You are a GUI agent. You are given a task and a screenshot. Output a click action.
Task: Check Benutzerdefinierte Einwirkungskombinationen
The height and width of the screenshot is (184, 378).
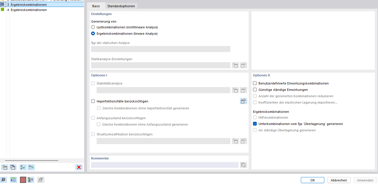[x=255, y=83]
